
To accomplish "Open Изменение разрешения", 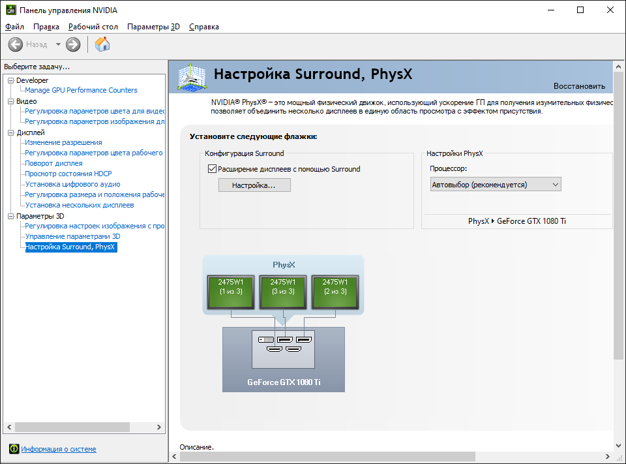I will point(63,142).
